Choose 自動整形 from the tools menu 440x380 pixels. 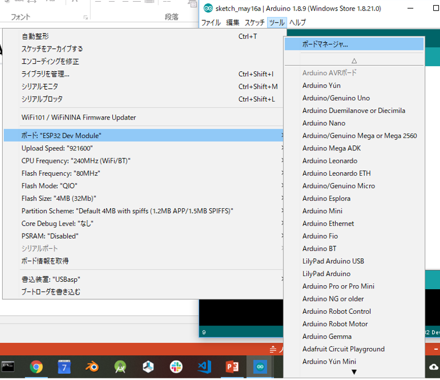pos(144,36)
